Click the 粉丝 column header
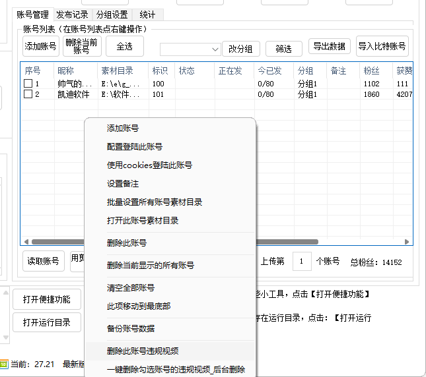This screenshot has width=426, height=377. coord(376,71)
